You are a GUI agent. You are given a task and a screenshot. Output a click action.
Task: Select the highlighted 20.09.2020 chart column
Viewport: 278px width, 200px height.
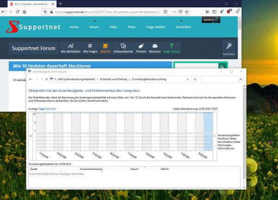pos(208,132)
